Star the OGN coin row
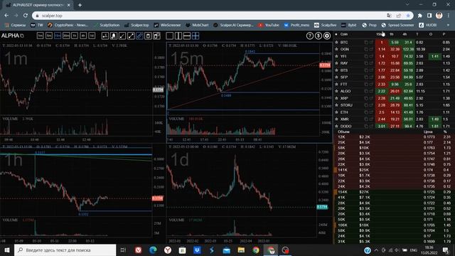 tap(336, 49)
